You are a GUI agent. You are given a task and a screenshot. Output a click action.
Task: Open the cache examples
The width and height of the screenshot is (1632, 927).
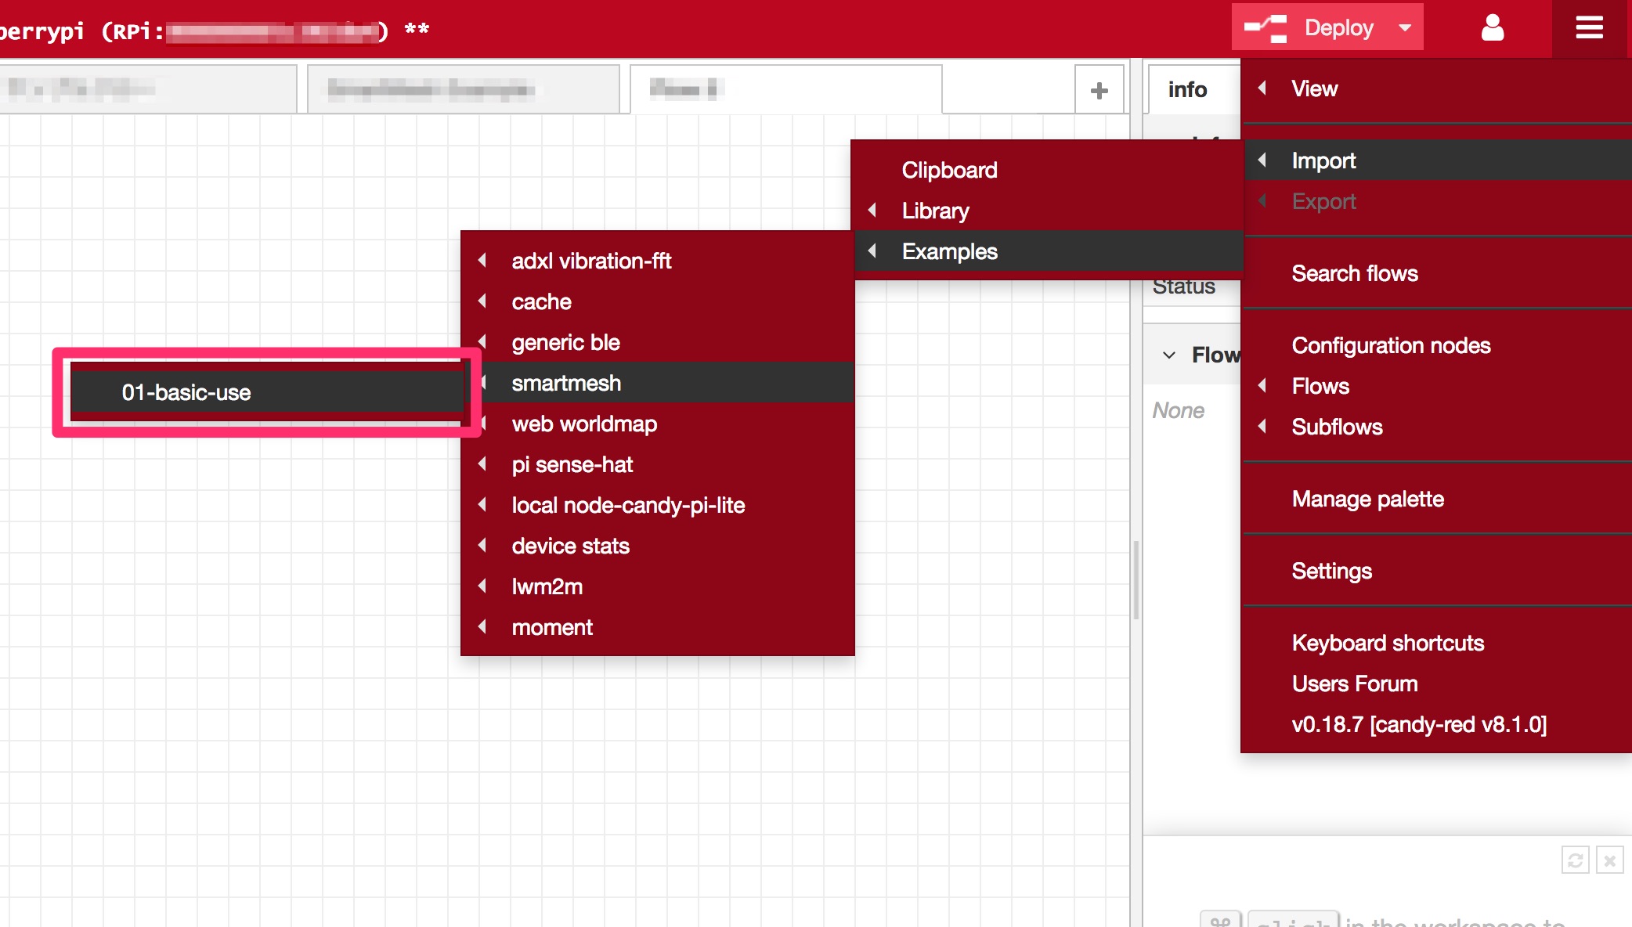[x=658, y=301]
